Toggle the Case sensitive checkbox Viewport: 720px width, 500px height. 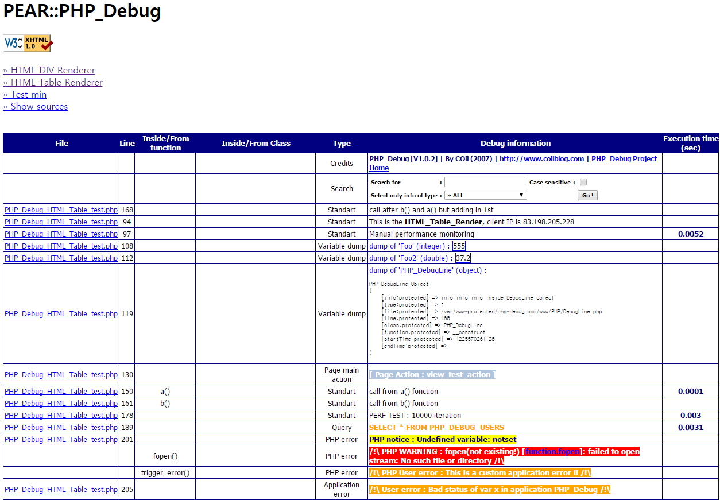[583, 182]
